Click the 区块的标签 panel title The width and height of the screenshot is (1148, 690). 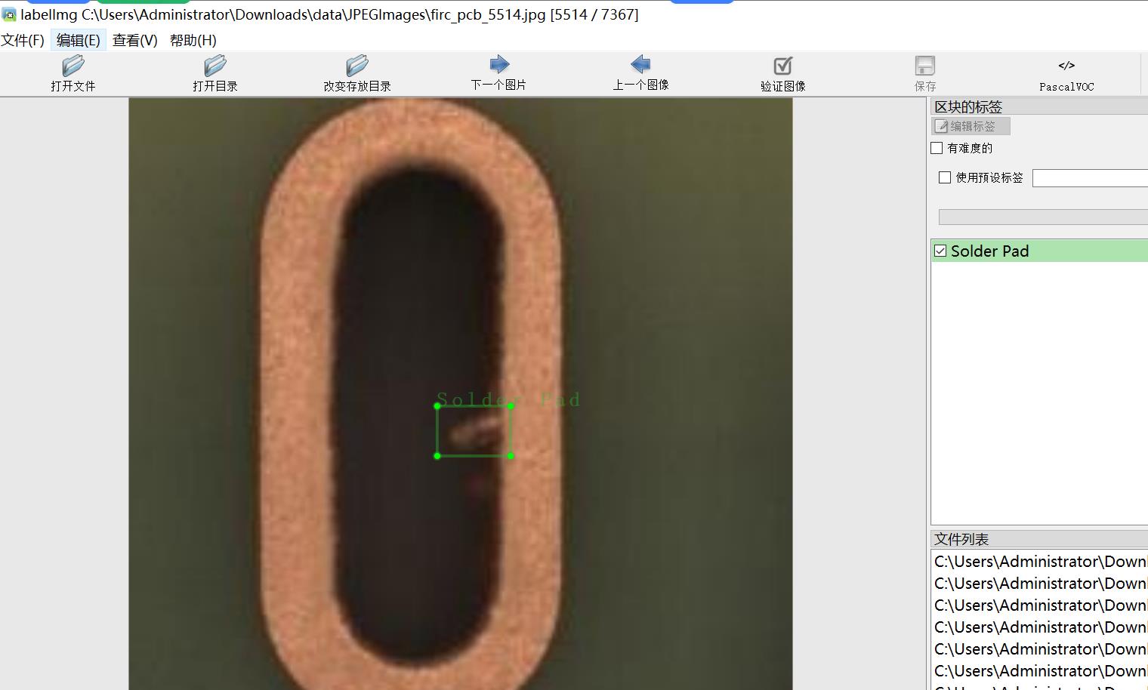[968, 107]
